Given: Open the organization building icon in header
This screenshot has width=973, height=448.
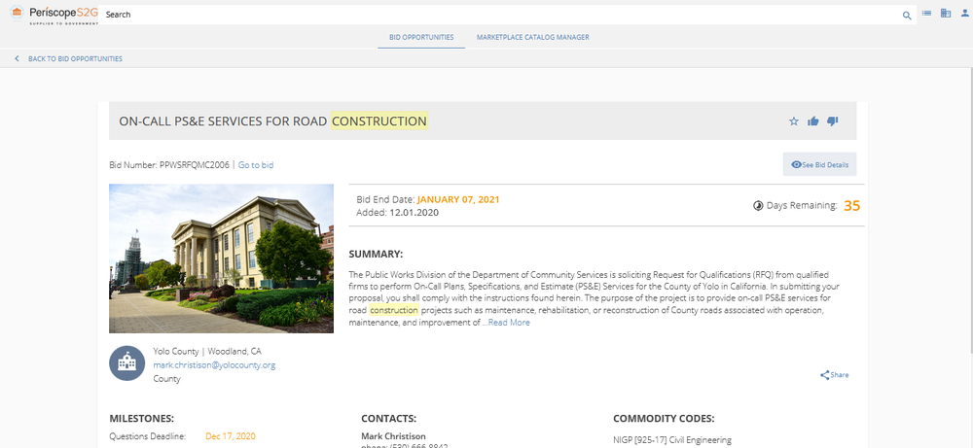Looking at the screenshot, I should click(946, 13).
